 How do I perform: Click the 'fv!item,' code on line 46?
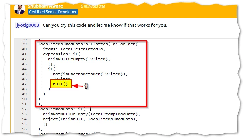click(62, 79)
